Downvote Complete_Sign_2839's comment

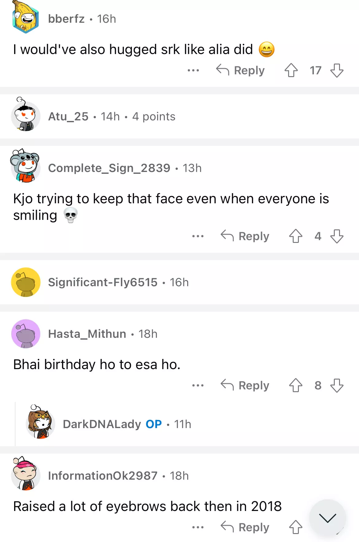click(337, 236)
